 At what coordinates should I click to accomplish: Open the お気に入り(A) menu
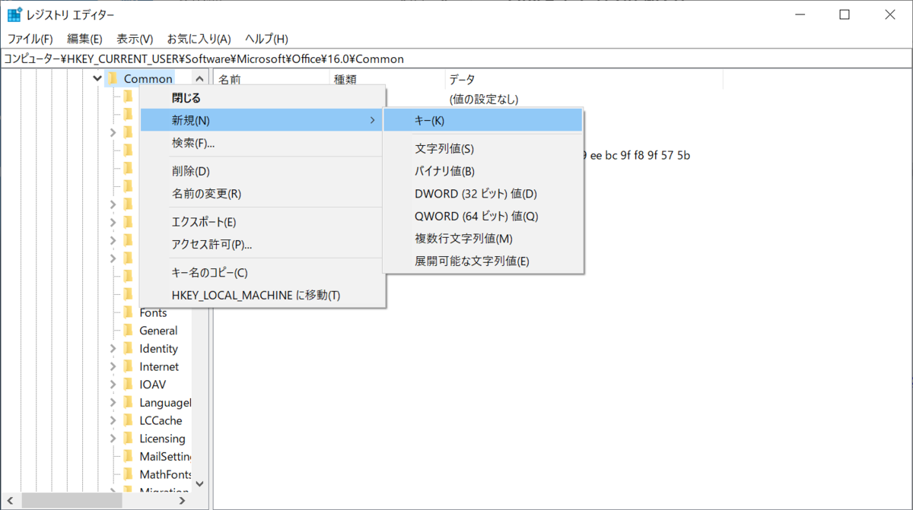tap(199, 39)
